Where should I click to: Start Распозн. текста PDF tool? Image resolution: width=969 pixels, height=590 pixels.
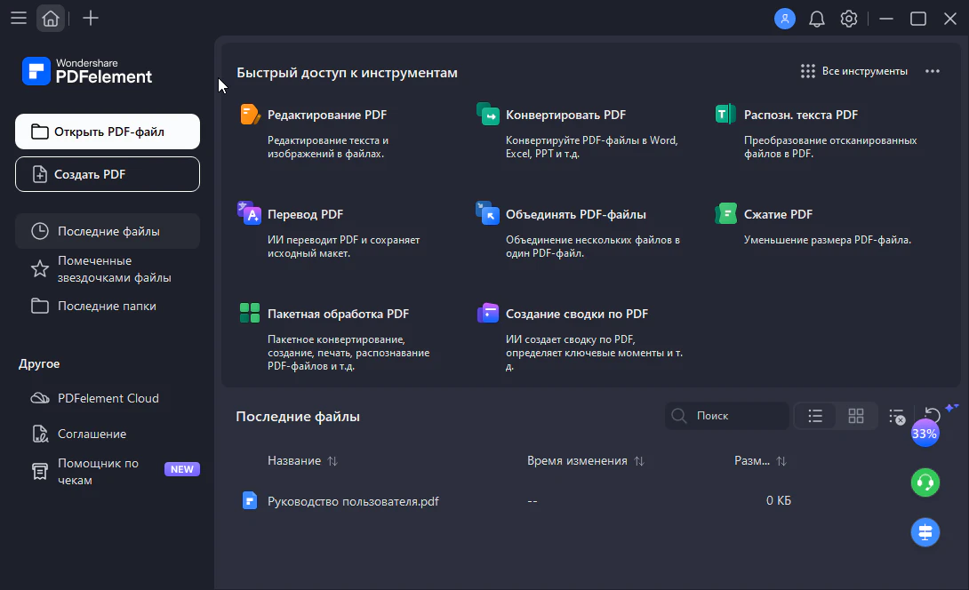click(800, 115)
